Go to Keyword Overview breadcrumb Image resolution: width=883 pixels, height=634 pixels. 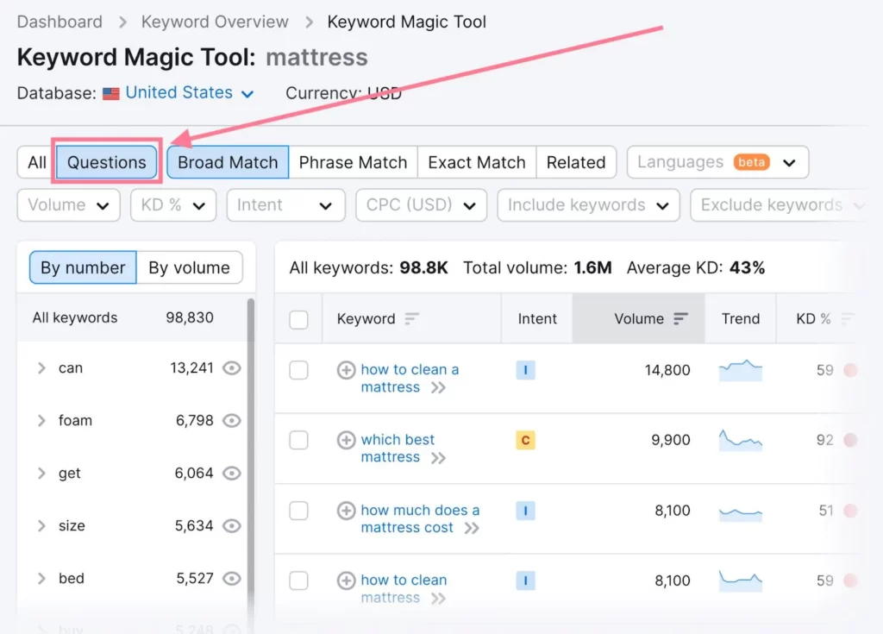click(x=215, y=22)
